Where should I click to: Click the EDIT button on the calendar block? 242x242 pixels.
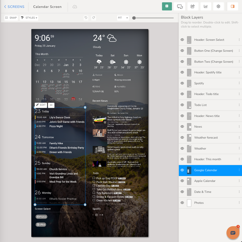(41, 105)
